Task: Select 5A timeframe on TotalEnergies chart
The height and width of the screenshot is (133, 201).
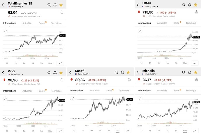Action: [41, 63]
